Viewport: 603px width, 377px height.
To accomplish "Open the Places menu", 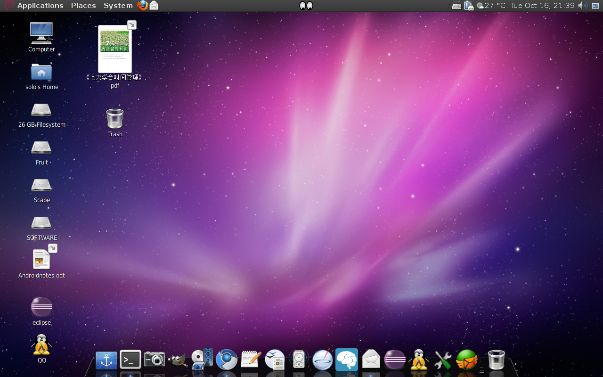I will (83, 6).
